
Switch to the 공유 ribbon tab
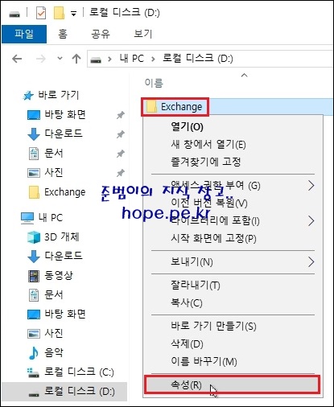point(101,34)
